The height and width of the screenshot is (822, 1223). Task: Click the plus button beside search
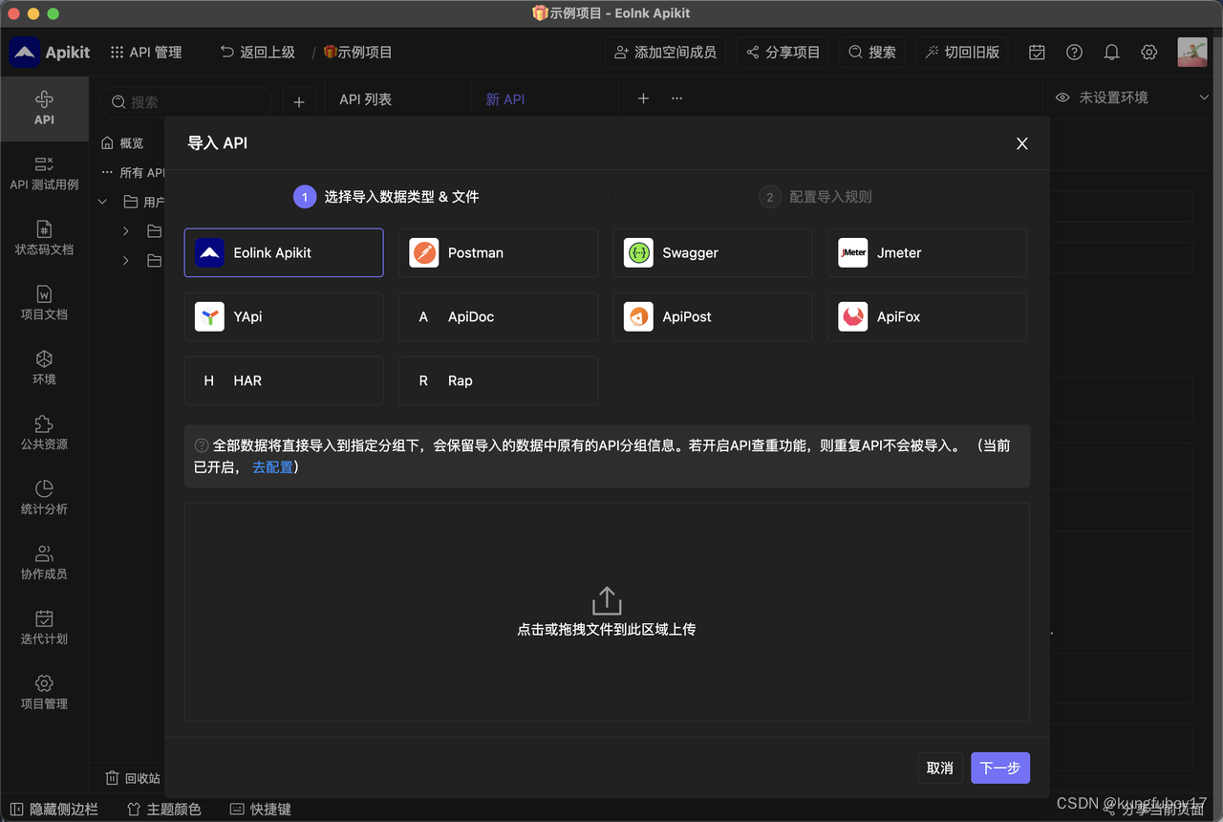pyautogui.click(x=298, y=102)
